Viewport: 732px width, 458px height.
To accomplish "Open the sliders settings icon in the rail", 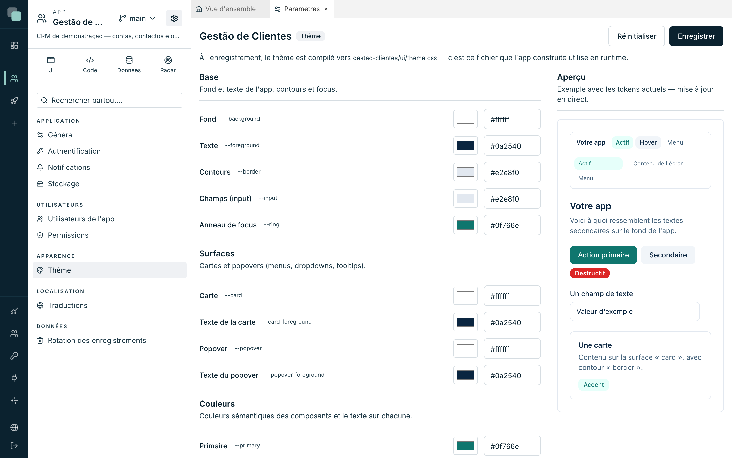I will [14, 400].
